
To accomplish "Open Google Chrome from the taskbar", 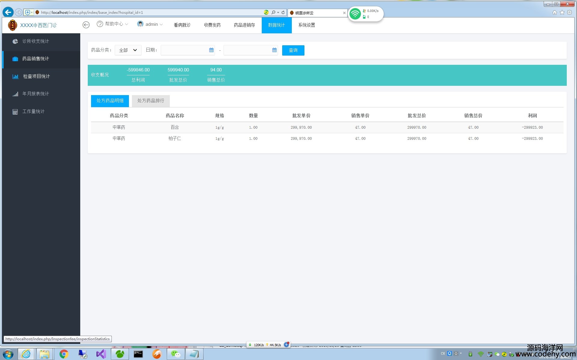I will click(64, 354).
